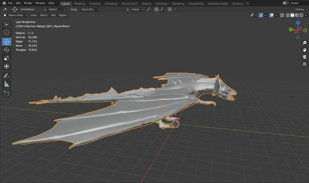Switch to Material Preview shading

297,15
